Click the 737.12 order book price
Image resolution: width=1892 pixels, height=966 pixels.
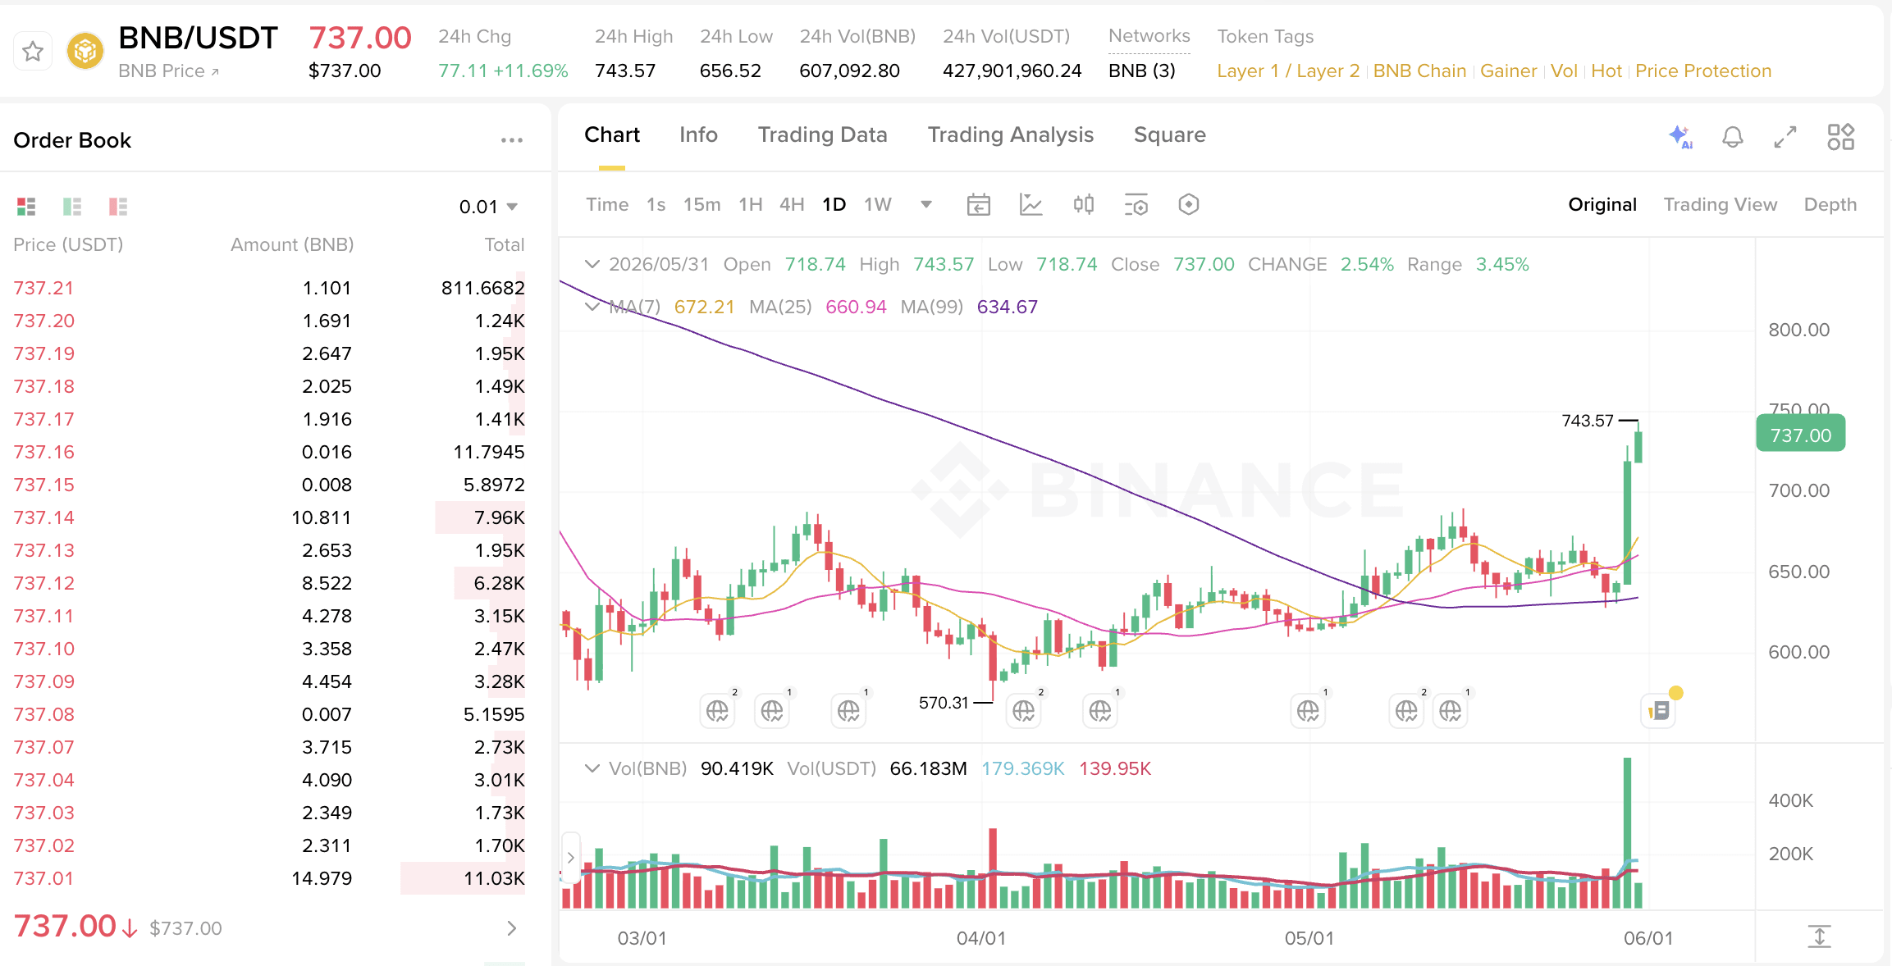point(44,583)
